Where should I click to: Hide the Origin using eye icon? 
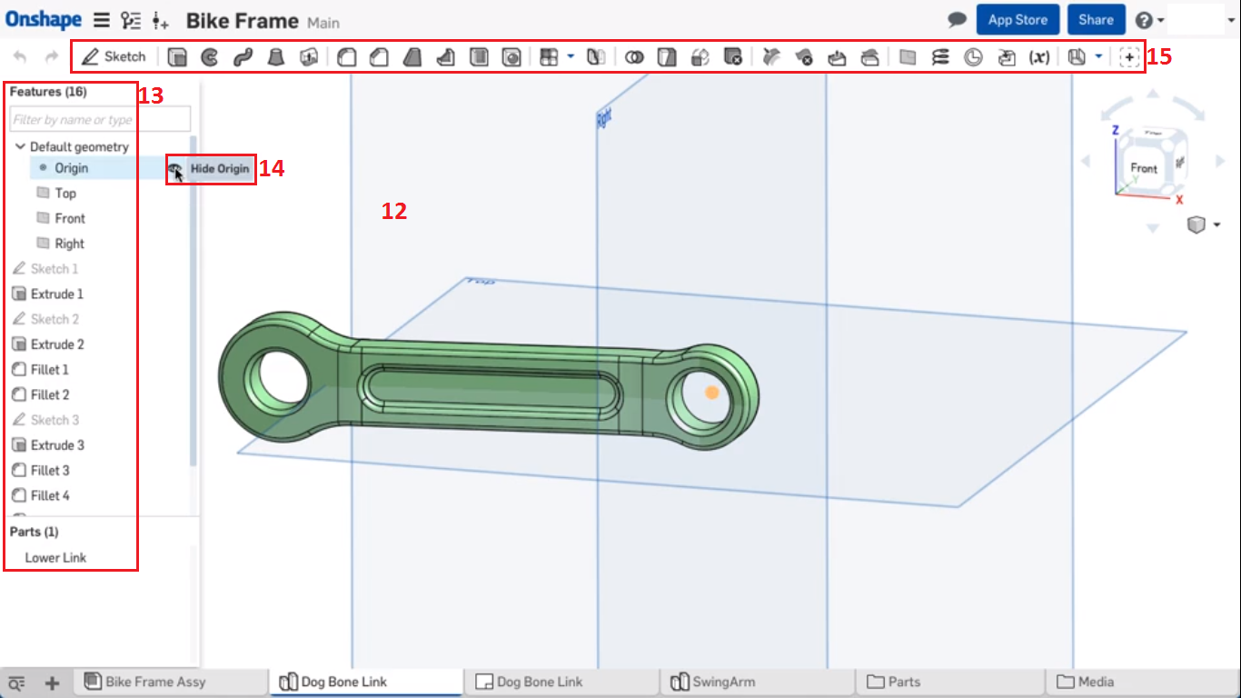click(175, 168)
